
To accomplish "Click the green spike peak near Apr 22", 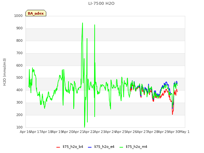I will click(95, 25).
